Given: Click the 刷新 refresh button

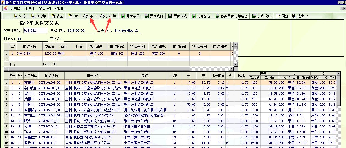Looking at the screenshot, I should [282, 16].
